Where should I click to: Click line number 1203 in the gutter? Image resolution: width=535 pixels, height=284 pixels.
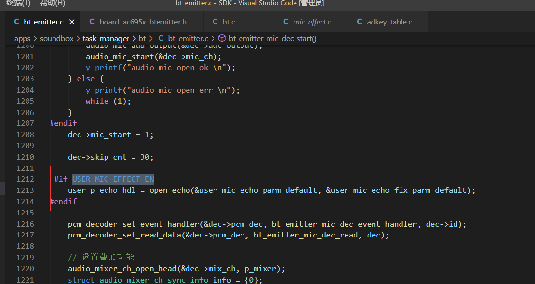25,79
